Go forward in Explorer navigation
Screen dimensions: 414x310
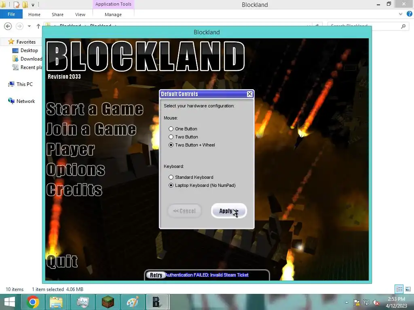(x=19, y=26)
